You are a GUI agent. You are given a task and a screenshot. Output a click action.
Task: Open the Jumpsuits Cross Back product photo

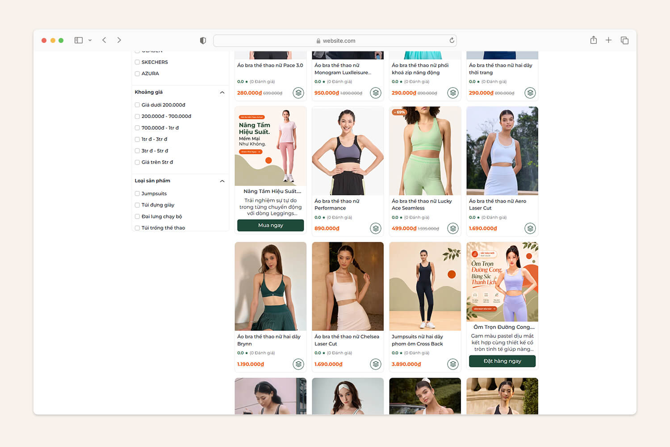pos(425,287)
